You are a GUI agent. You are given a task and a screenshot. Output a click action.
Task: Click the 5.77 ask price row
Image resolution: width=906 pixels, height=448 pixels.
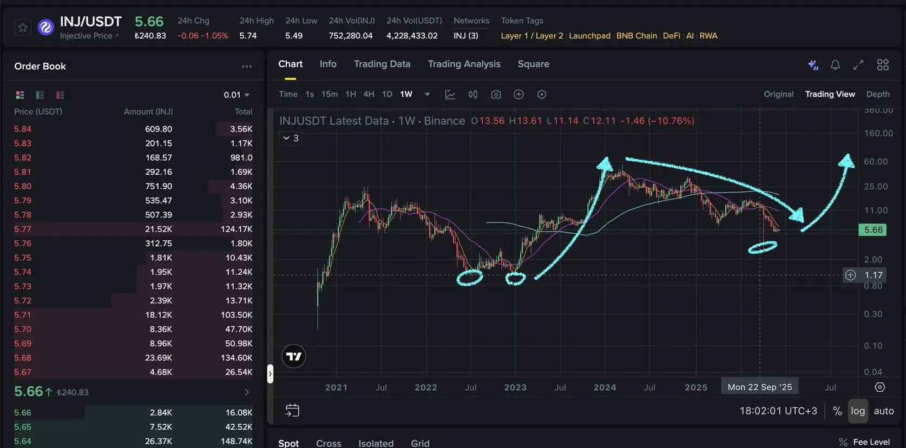(133, 229)
